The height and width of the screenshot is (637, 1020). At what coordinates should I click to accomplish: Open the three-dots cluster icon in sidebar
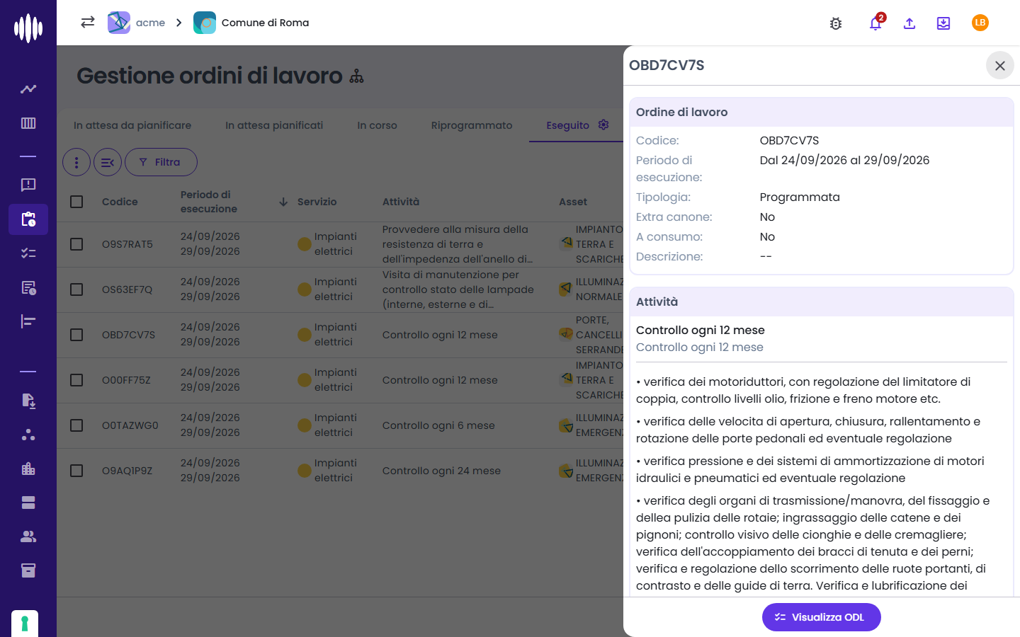pos(28,435)
